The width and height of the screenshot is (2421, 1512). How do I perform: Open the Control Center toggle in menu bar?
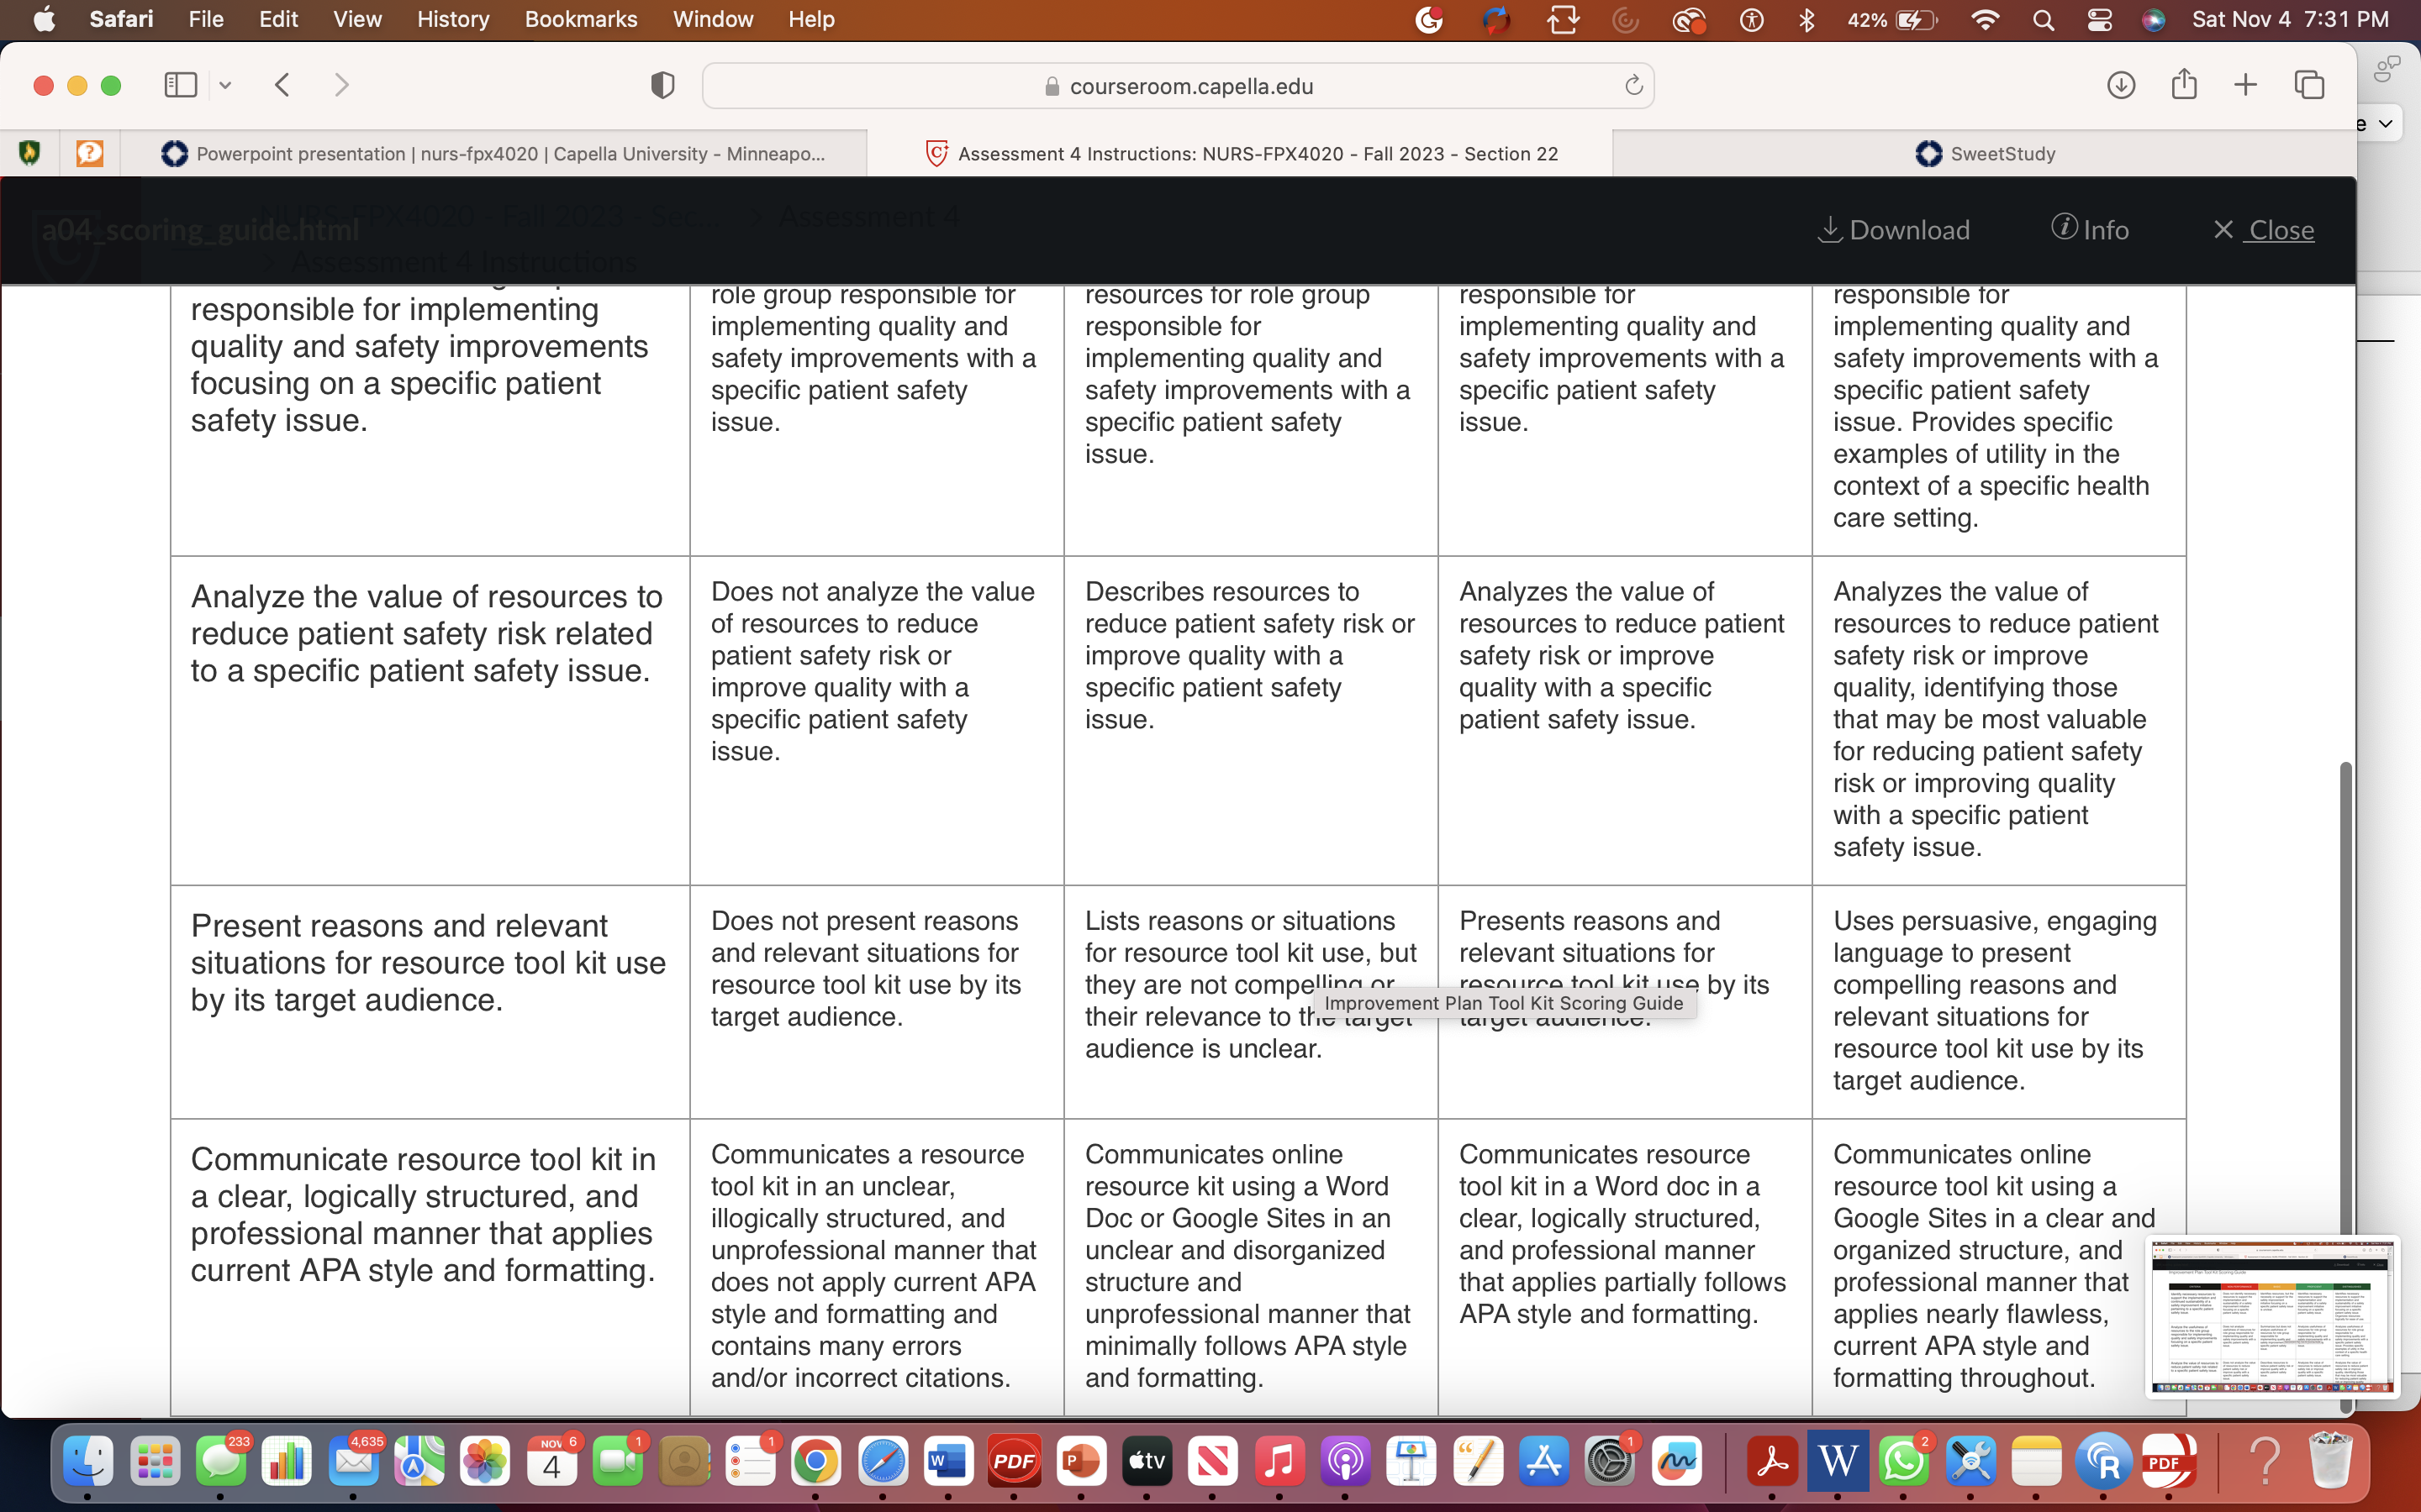click(2099, 19)
